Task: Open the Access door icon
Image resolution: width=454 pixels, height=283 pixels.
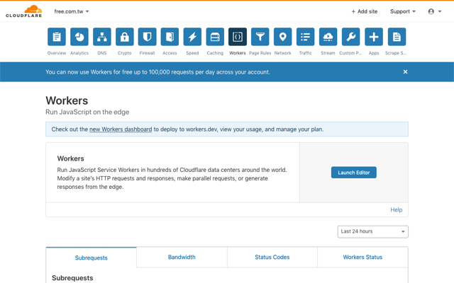Action: pos(170,37)
